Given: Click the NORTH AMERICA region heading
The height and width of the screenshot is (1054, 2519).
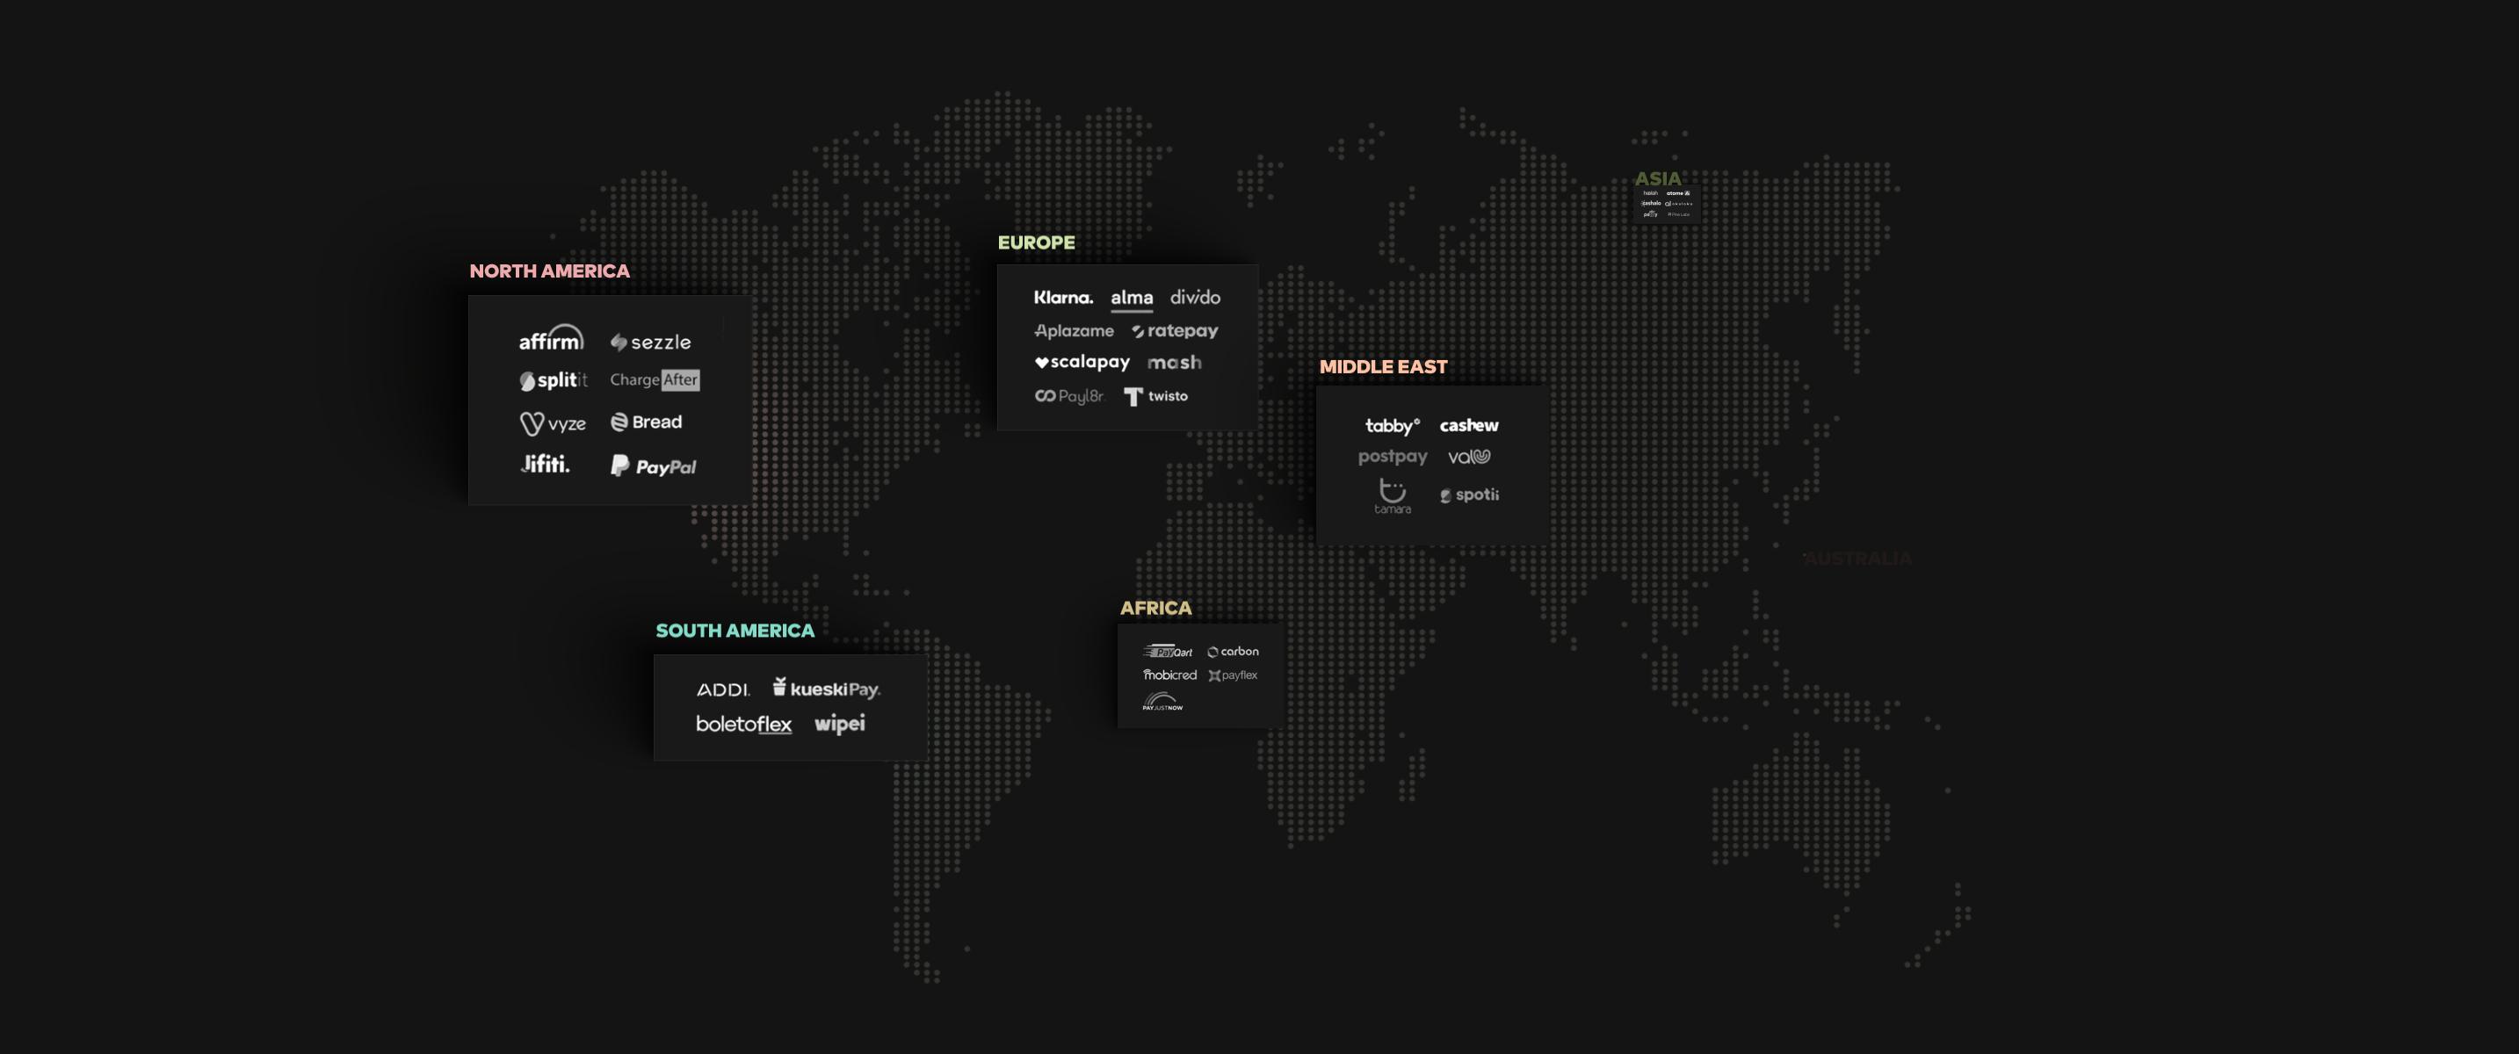Looking at the screenshot, I should click(x=549, y=271).
